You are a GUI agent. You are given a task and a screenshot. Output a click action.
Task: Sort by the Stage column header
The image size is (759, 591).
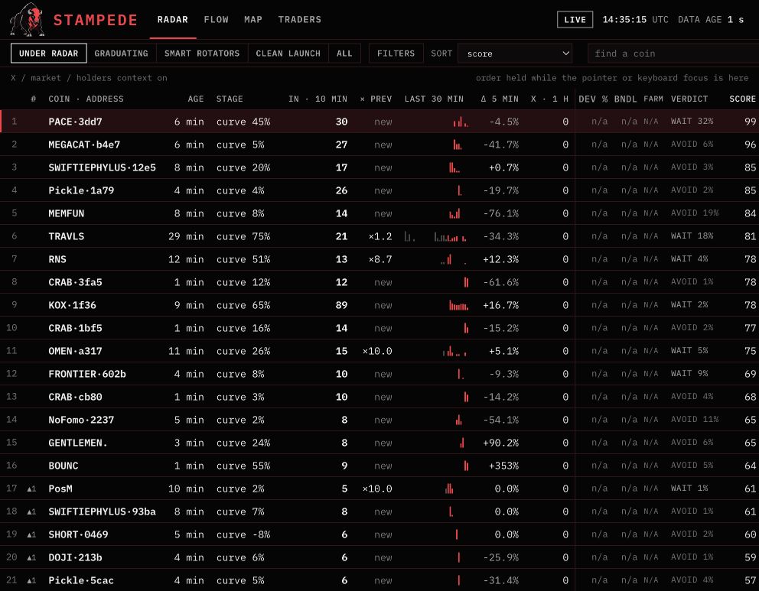(x=230, y=99)
